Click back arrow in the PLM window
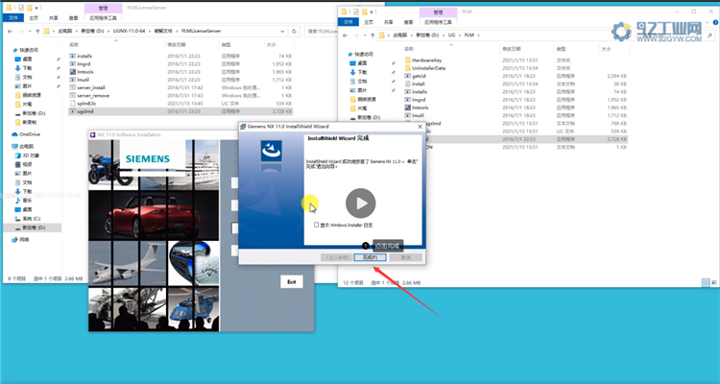 click(345, 36)
